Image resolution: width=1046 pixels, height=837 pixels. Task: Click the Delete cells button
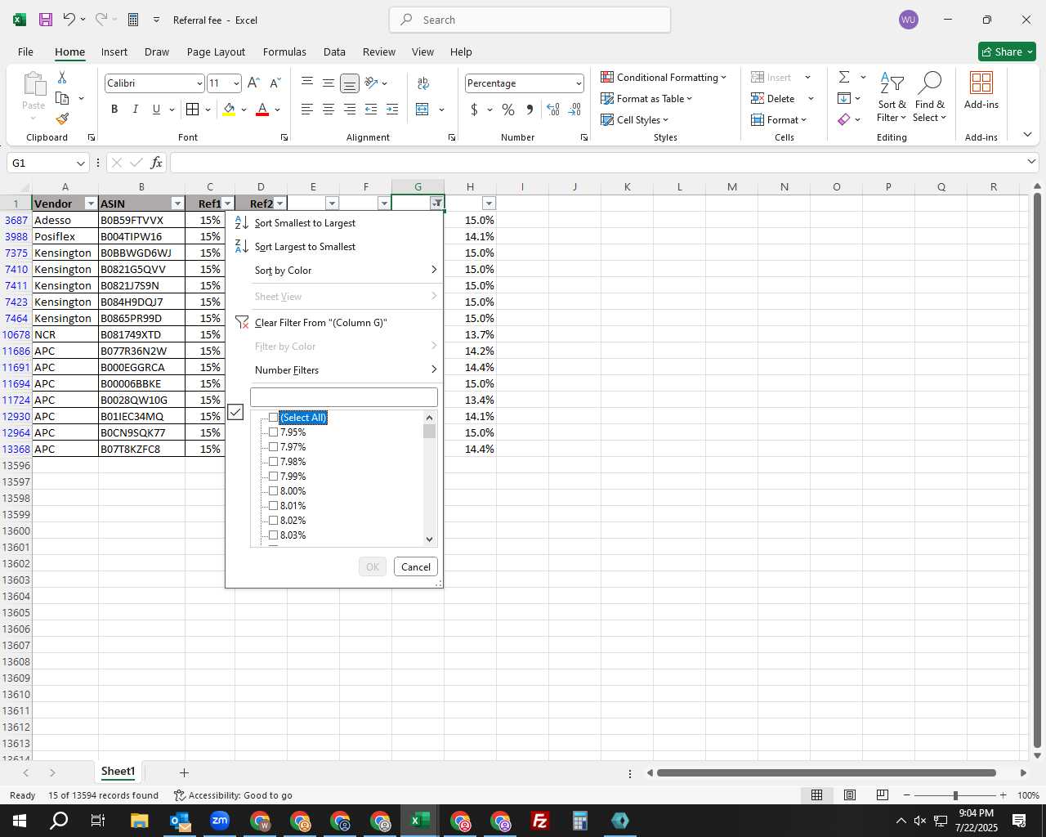click(773, 98)
